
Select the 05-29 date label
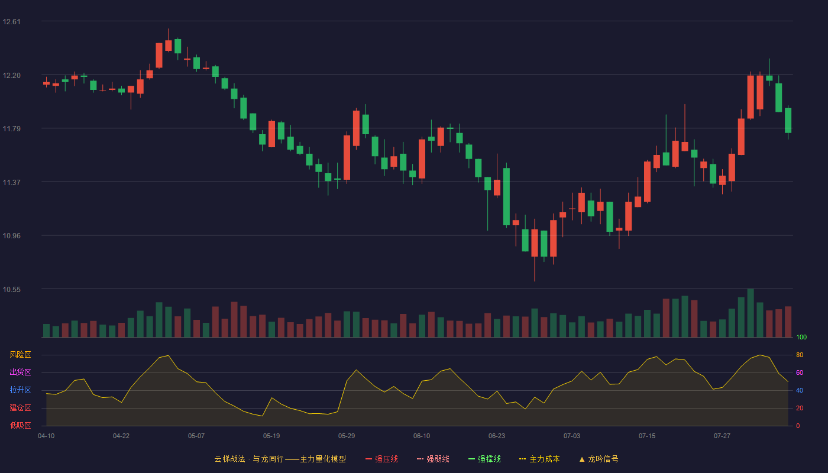[x=347, y=436]
